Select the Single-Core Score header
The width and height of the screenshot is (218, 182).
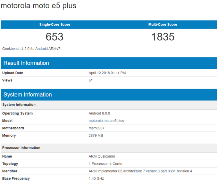[55, 25]
